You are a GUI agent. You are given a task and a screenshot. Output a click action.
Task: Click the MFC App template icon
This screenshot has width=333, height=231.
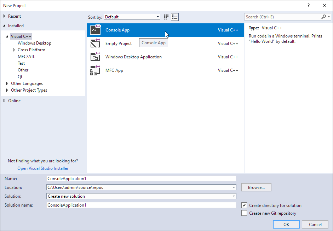click(95, 70)
